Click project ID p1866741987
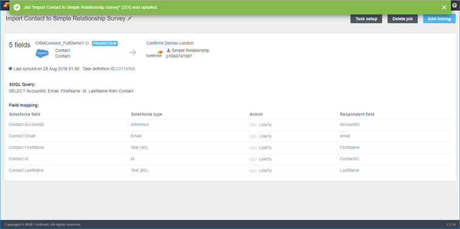 point(179,56)
